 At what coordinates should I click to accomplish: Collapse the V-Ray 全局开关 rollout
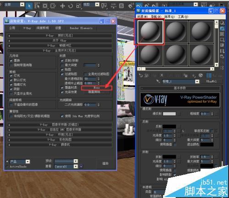[x=60, y=50]
